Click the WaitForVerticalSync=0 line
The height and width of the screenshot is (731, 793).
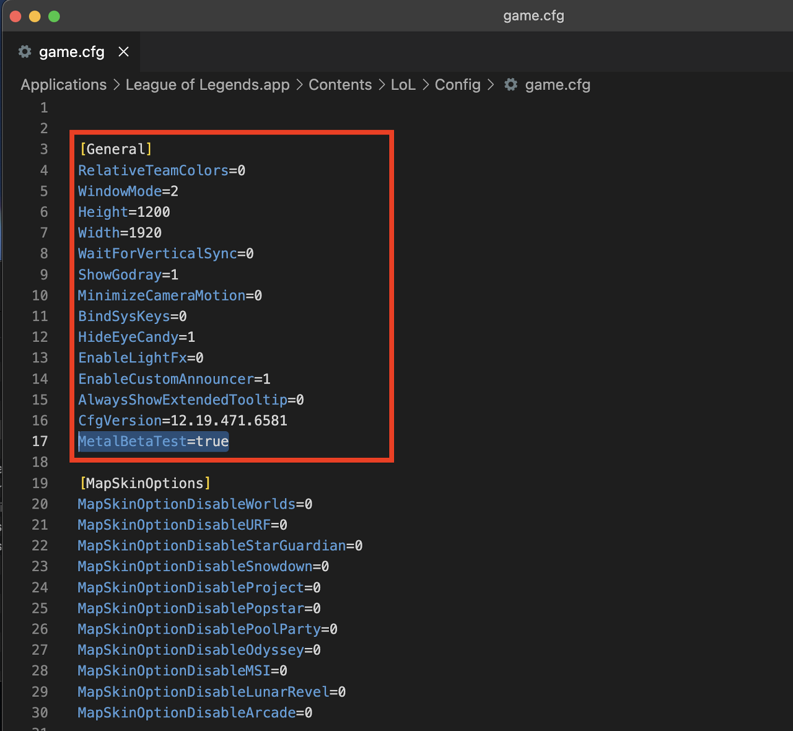(x=166, y=253)
